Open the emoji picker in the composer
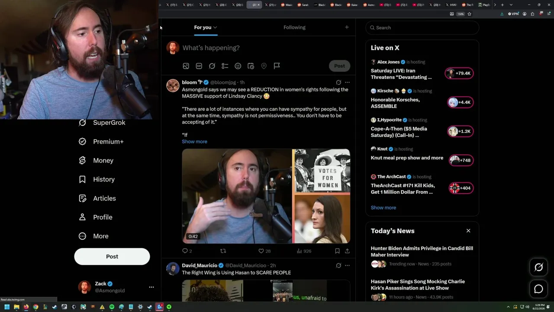 tap(238, 66)
